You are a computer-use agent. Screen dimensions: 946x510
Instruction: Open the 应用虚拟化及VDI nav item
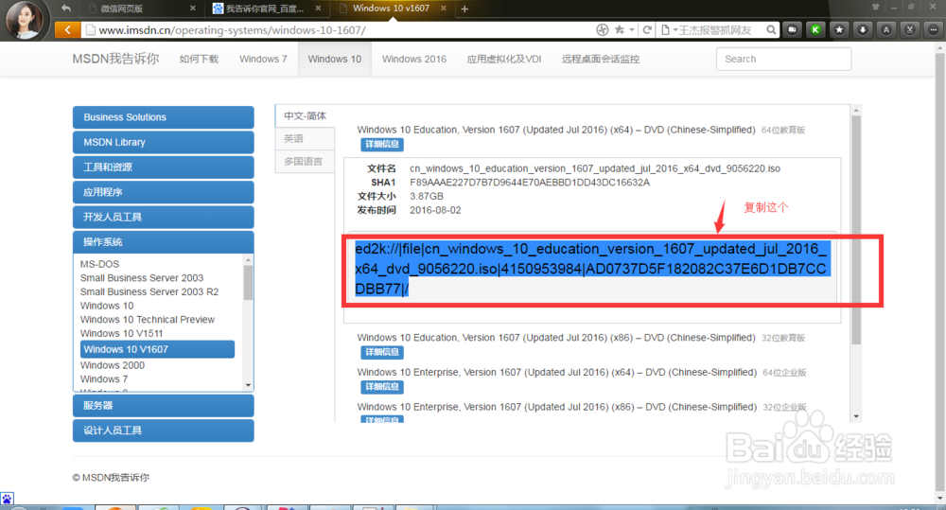pos(504,60)
